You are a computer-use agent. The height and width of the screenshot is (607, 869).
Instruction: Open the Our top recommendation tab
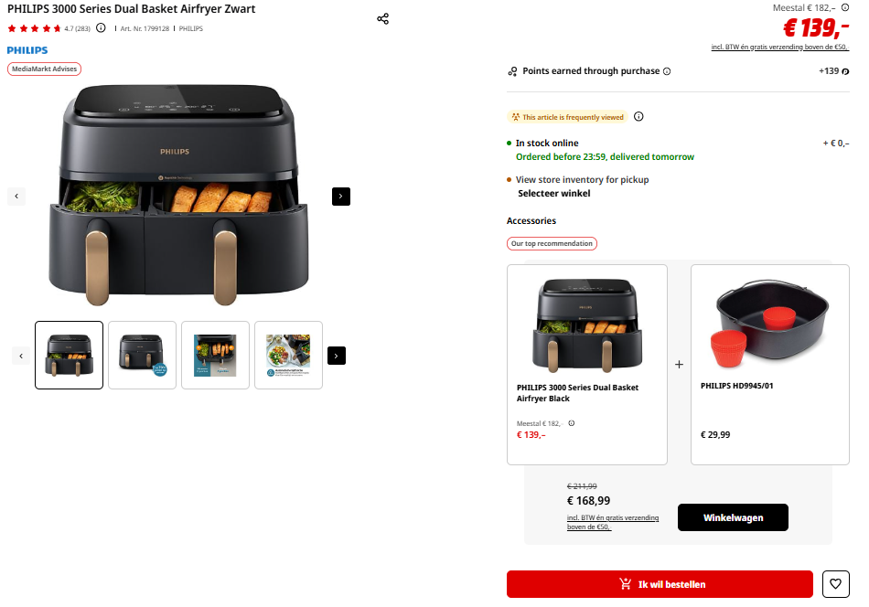(552, 243)
